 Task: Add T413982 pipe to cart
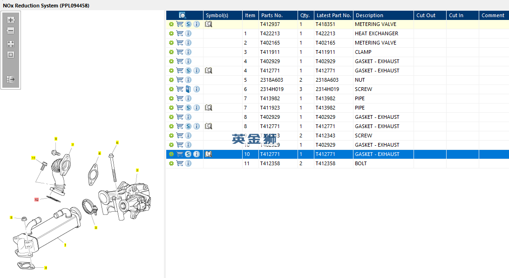point(179,98)
